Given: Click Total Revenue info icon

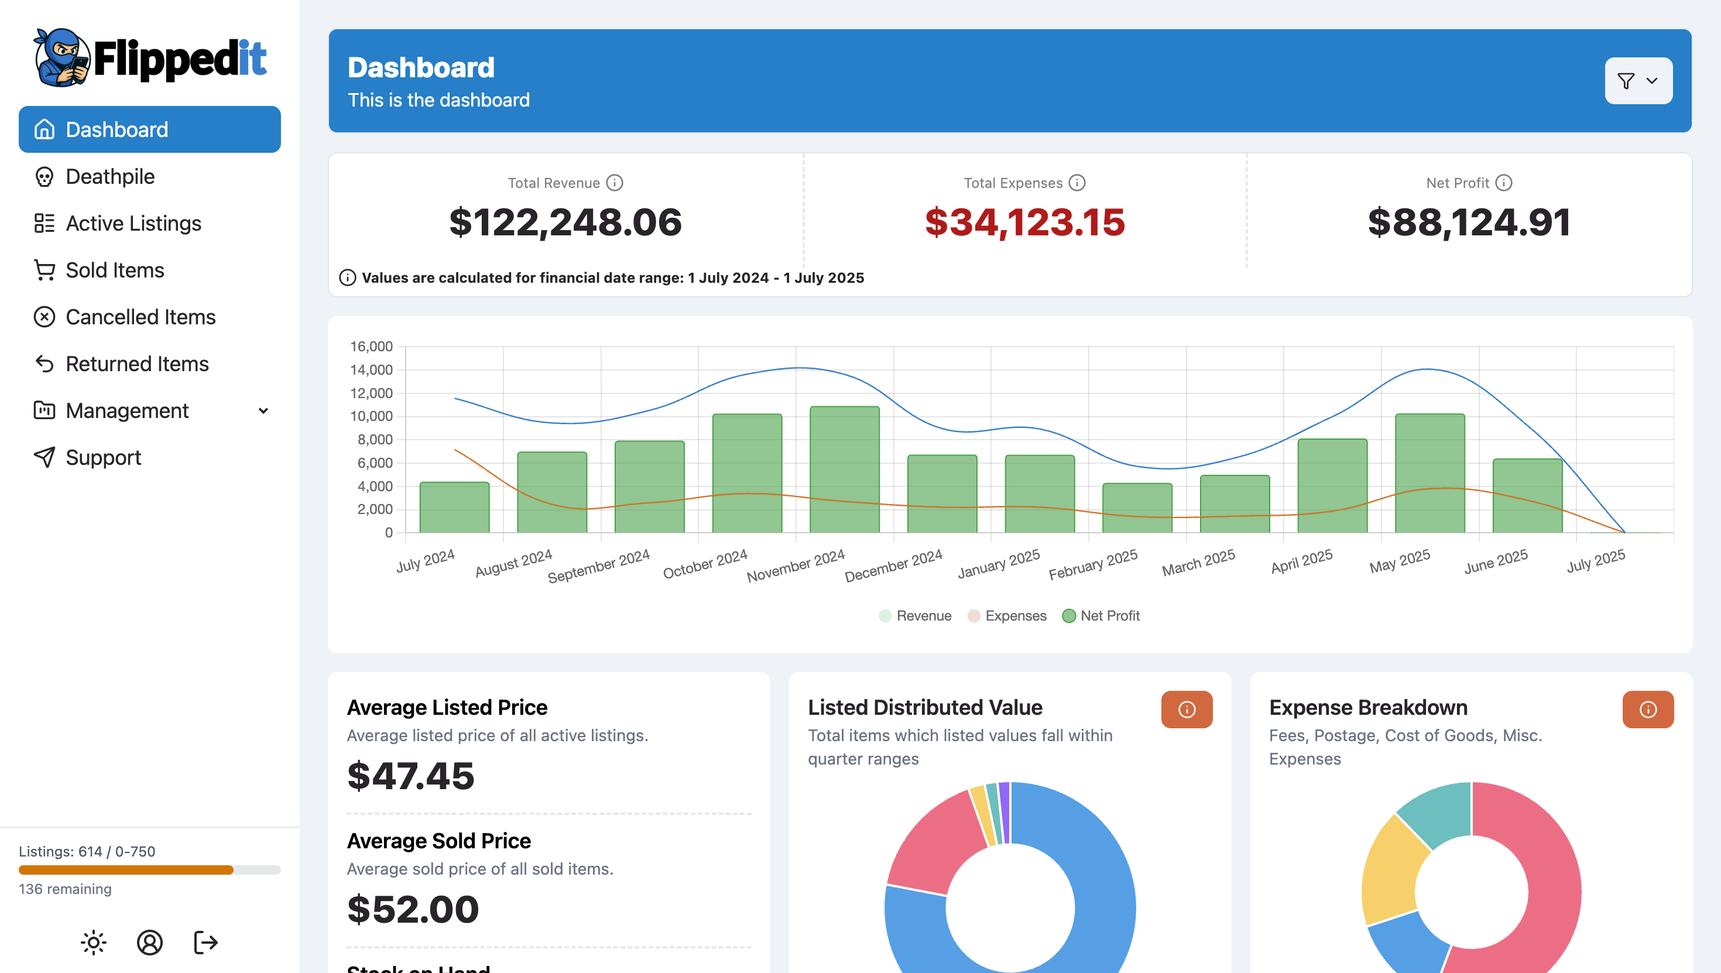Looking at the screenshot, I should (615, 183).
